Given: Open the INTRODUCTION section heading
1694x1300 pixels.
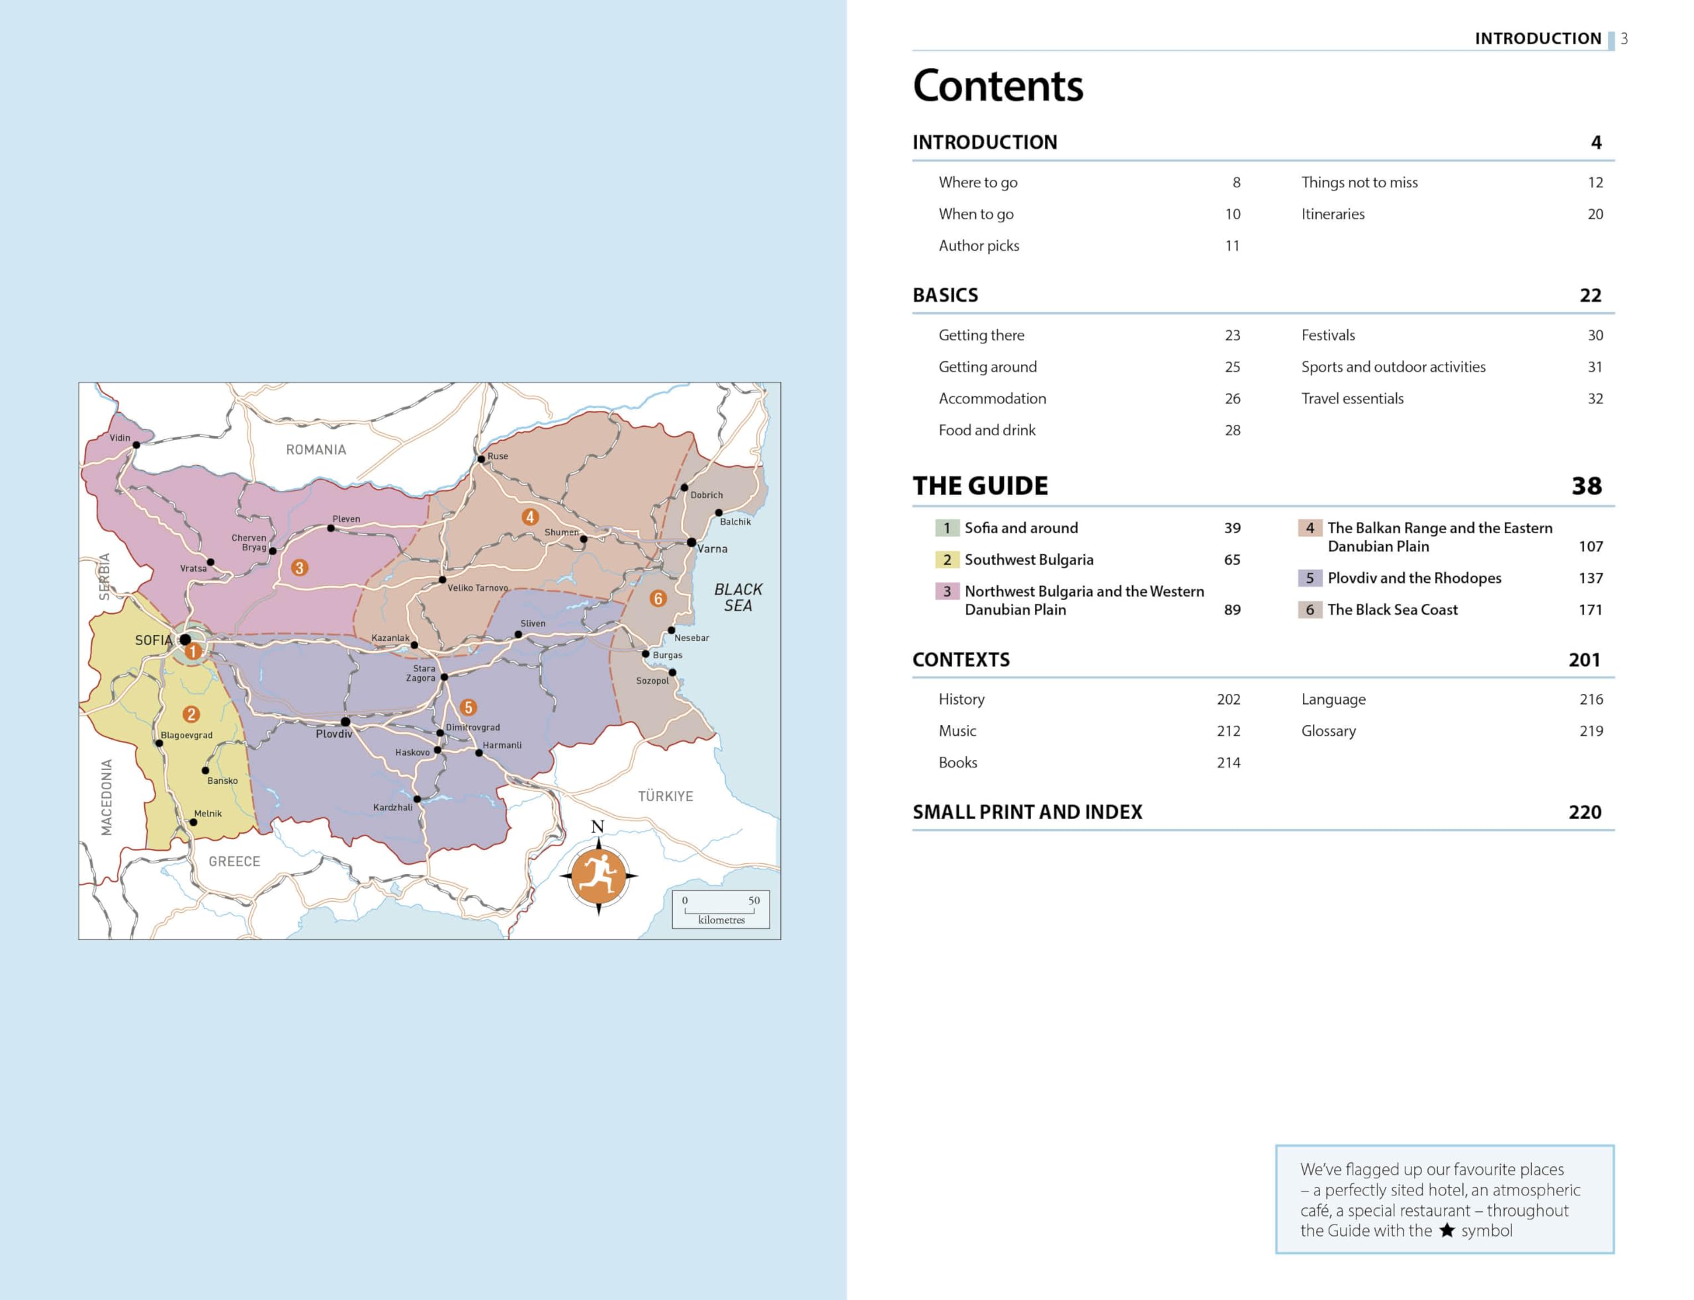Looking at the screenshot, I should [x=985, y=142].
